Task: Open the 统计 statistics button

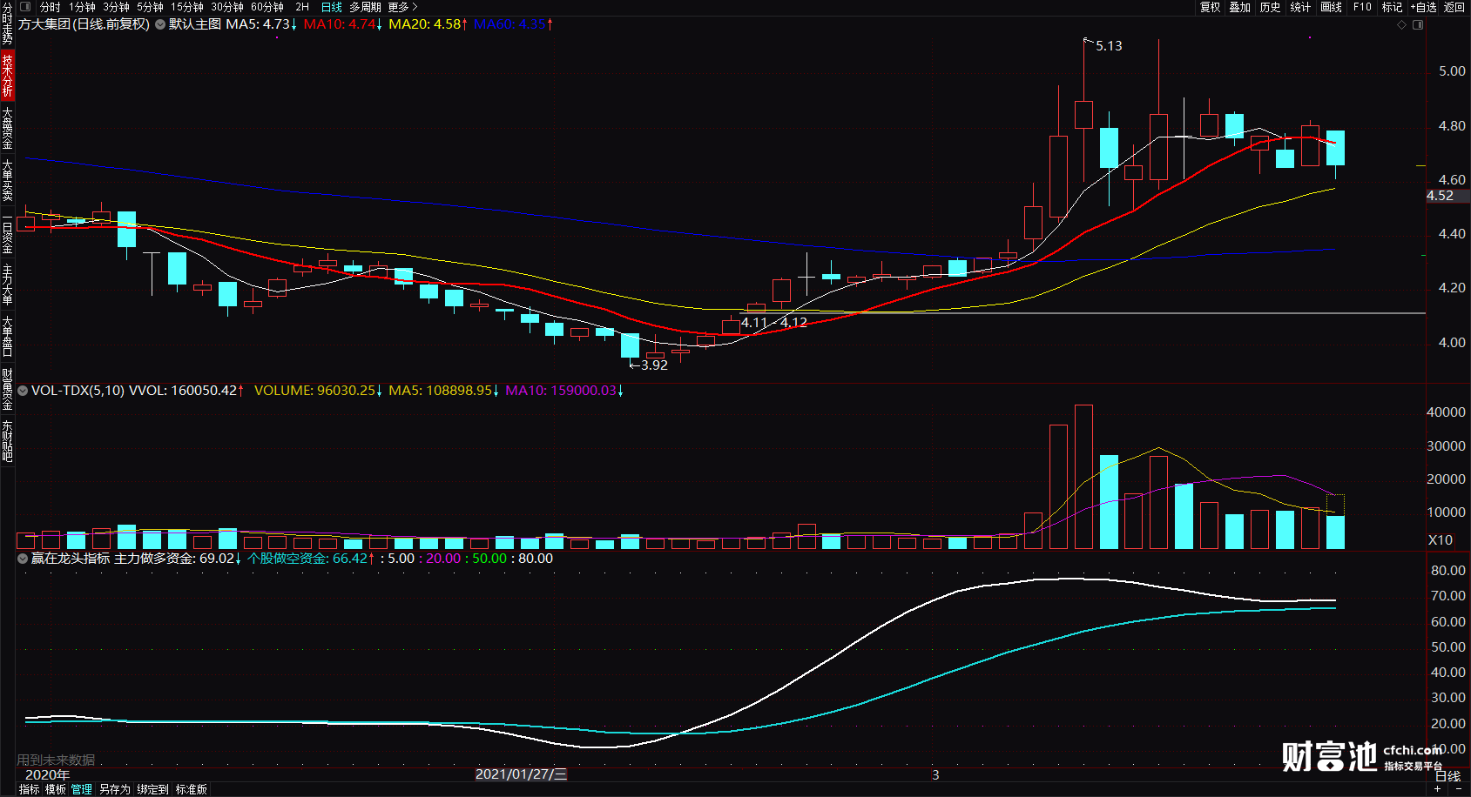Action: [x=1300, y=7]
